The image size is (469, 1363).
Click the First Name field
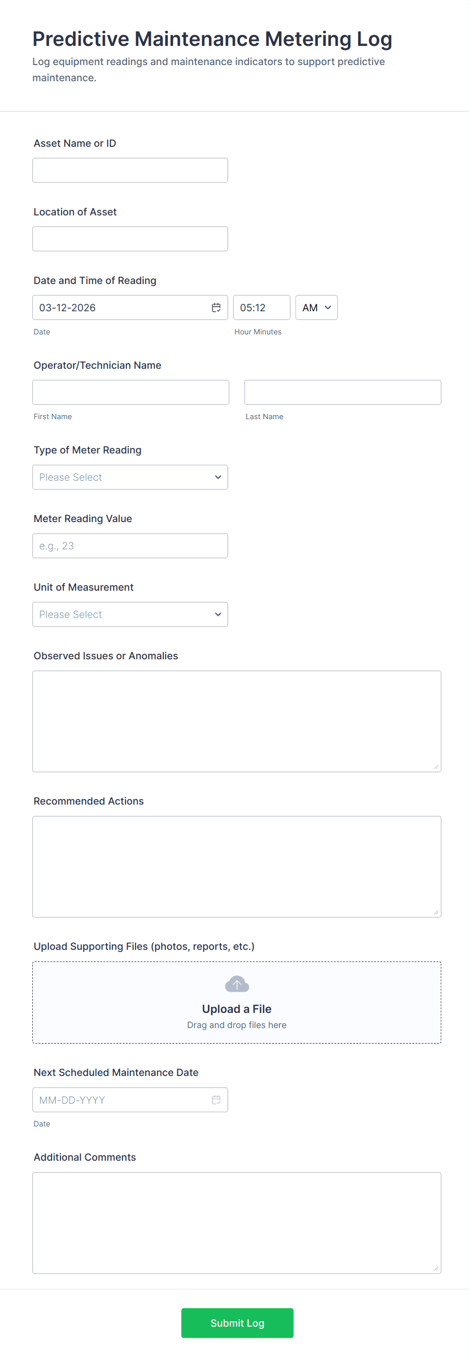[131, 392]
